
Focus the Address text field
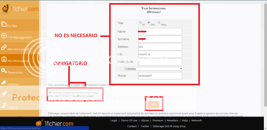(x=160, y=47)
